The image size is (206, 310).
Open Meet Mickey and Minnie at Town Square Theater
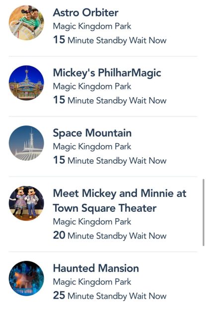[120, 201]
